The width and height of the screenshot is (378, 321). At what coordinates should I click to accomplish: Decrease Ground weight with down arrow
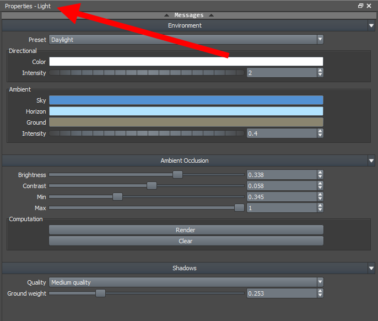pos(320,296)
